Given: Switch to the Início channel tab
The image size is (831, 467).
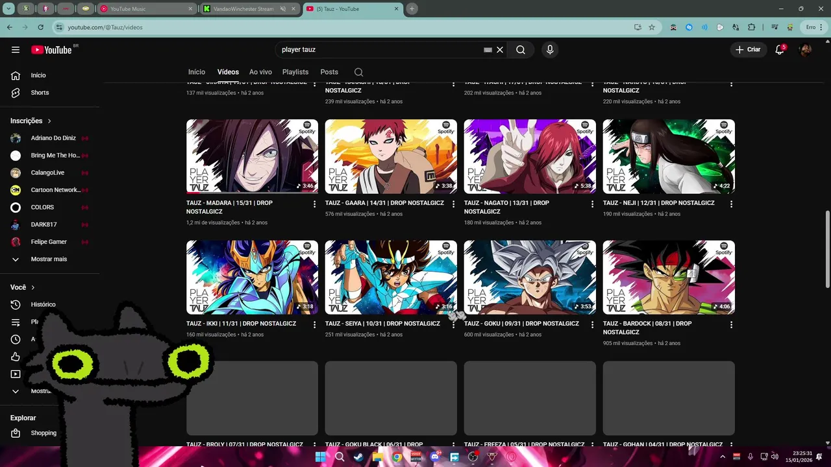Looking at the screenshot, I should [197, 72].
